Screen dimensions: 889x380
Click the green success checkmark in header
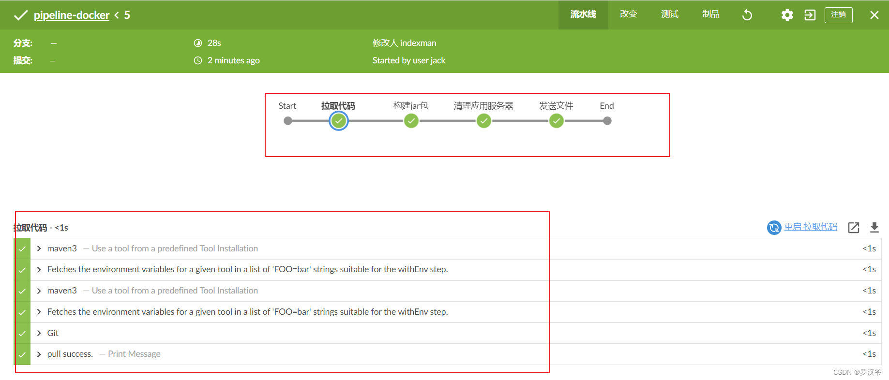click(21, 15)
